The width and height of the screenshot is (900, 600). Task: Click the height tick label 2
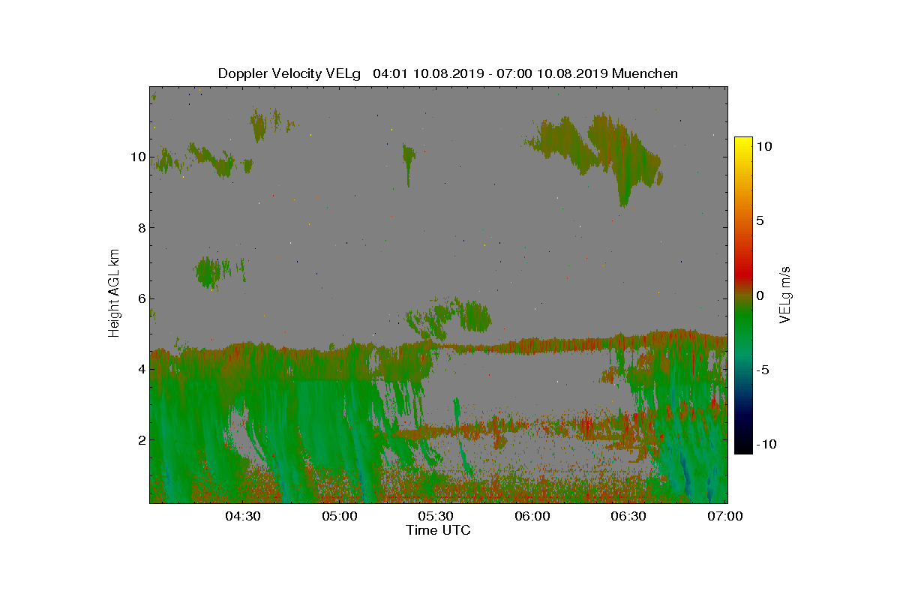(140, 439)
